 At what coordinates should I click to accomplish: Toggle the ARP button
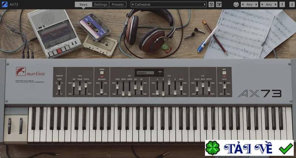pyautogui.click(x=224, y=73)
